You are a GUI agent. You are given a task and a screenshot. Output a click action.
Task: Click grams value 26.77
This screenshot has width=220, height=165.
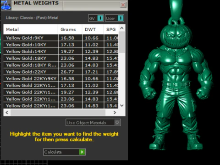click(x=67, y=72)
